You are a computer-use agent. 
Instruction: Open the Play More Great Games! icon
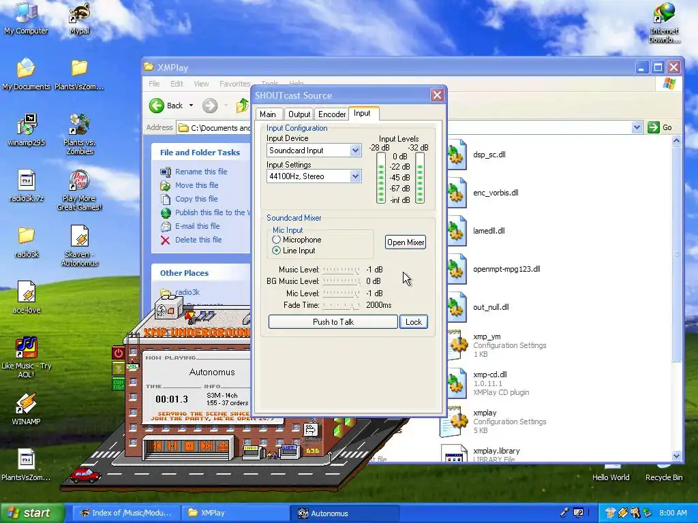coord(79,191)
